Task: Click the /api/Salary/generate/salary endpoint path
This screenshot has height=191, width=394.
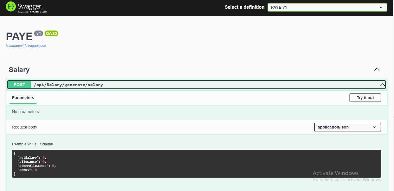Action: point(68,85)
